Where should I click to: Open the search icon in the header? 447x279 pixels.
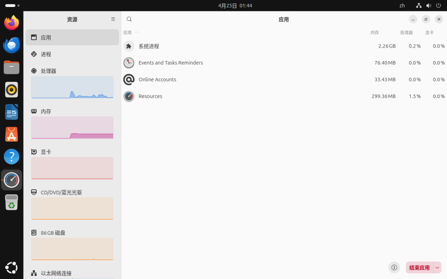[x=129, y=19]
